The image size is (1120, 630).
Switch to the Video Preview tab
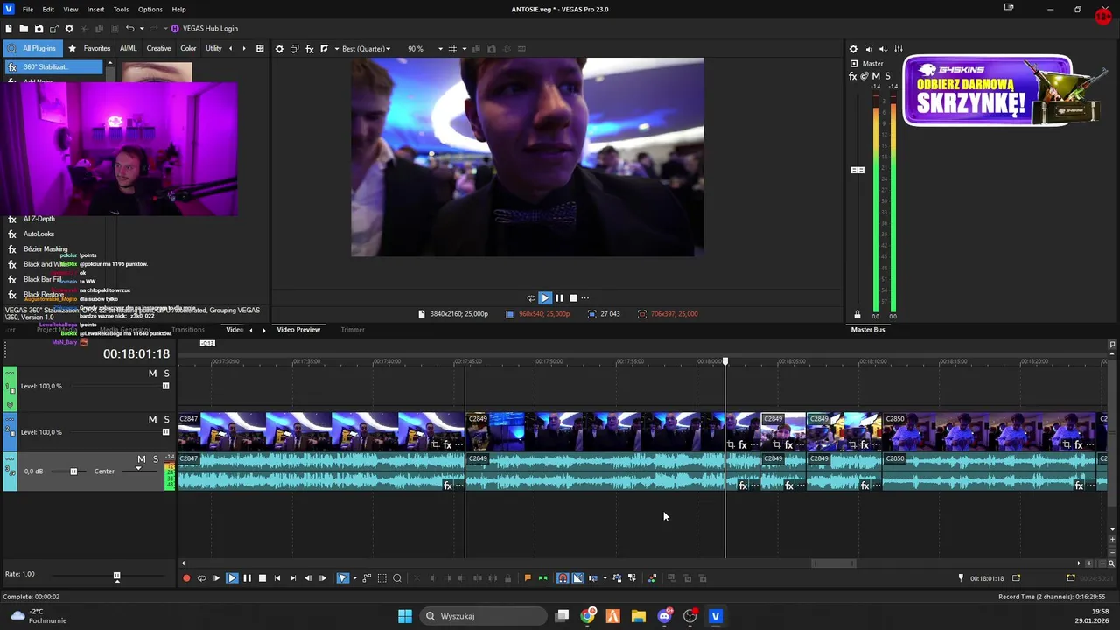click(x=298, y=330)
